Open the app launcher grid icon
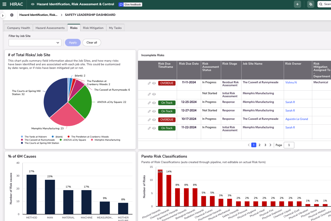This screenshot has width=331, height=221. click(x=4, y=4)
